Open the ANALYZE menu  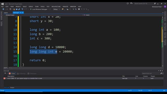(x=65, y=7)
